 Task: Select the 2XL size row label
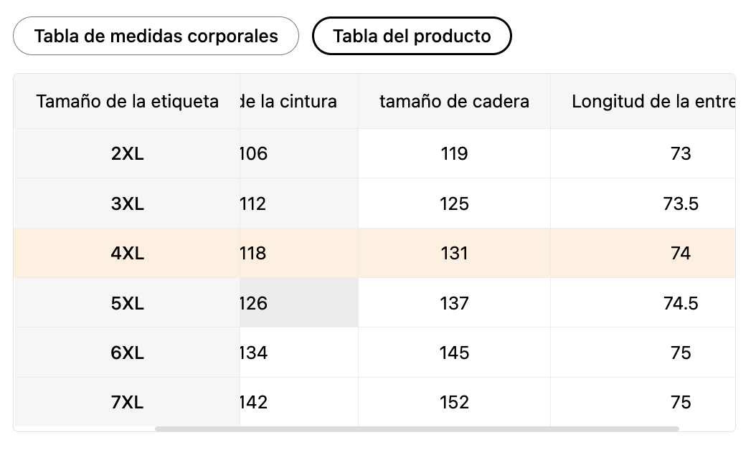[x=128, y=154]
